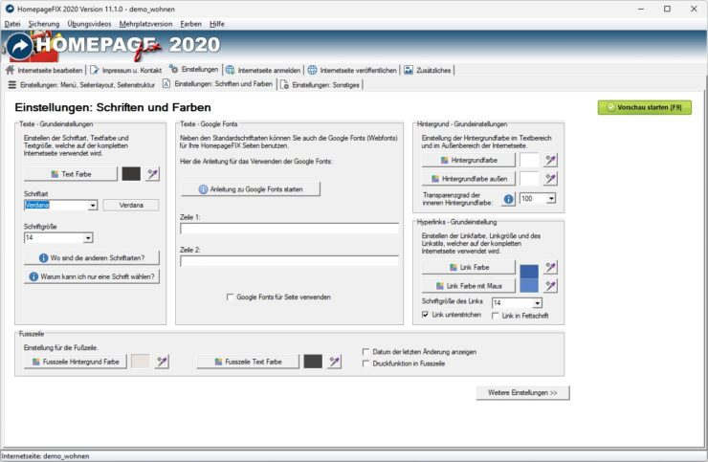This screenshot has height=462, width=708.
Task: Click the round arrow HomepageFIX logo
Action: (x=19, y=46)
